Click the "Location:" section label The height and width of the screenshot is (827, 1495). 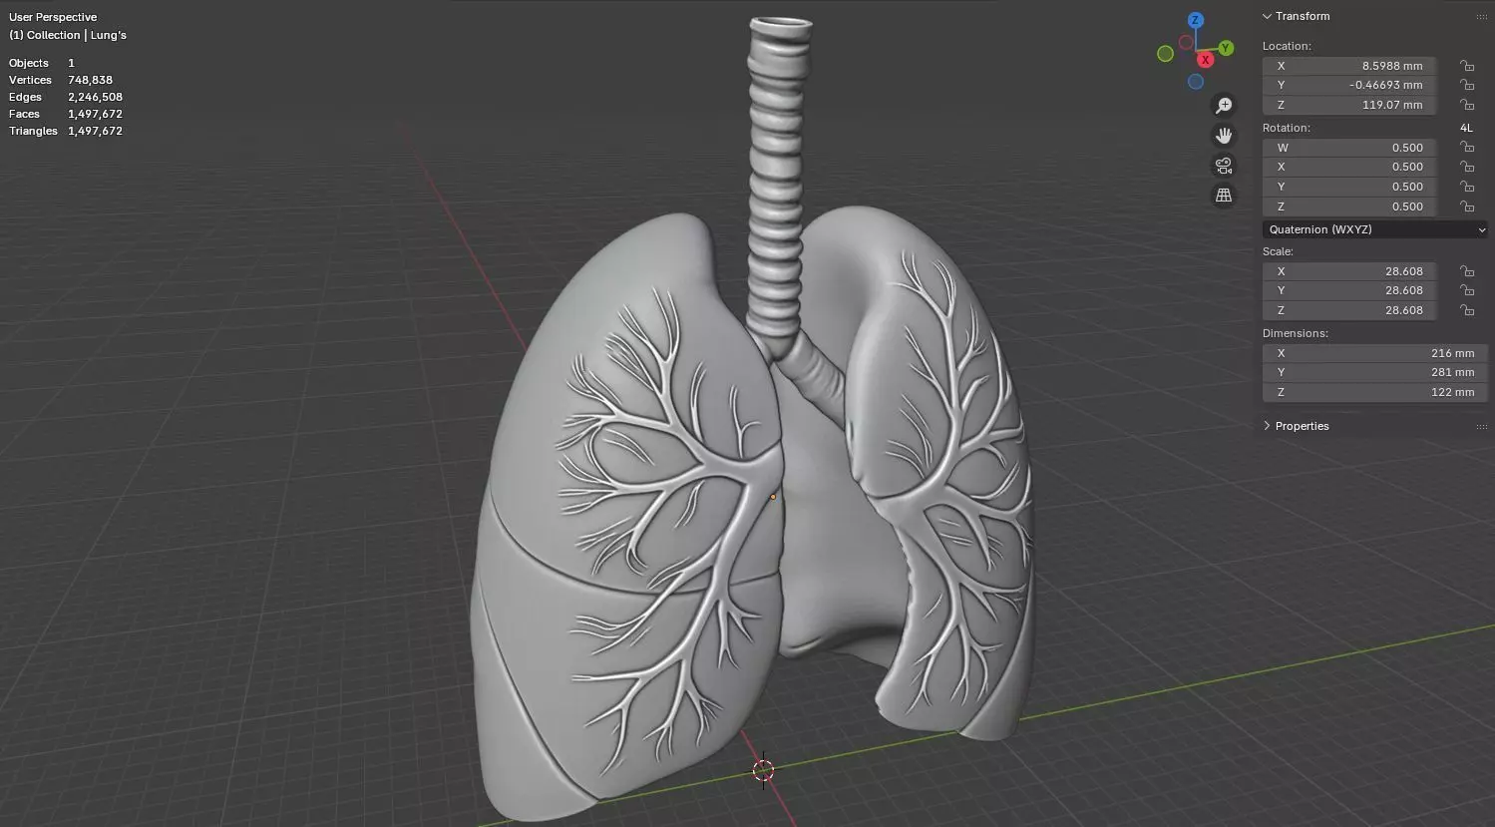[1287, 46]
